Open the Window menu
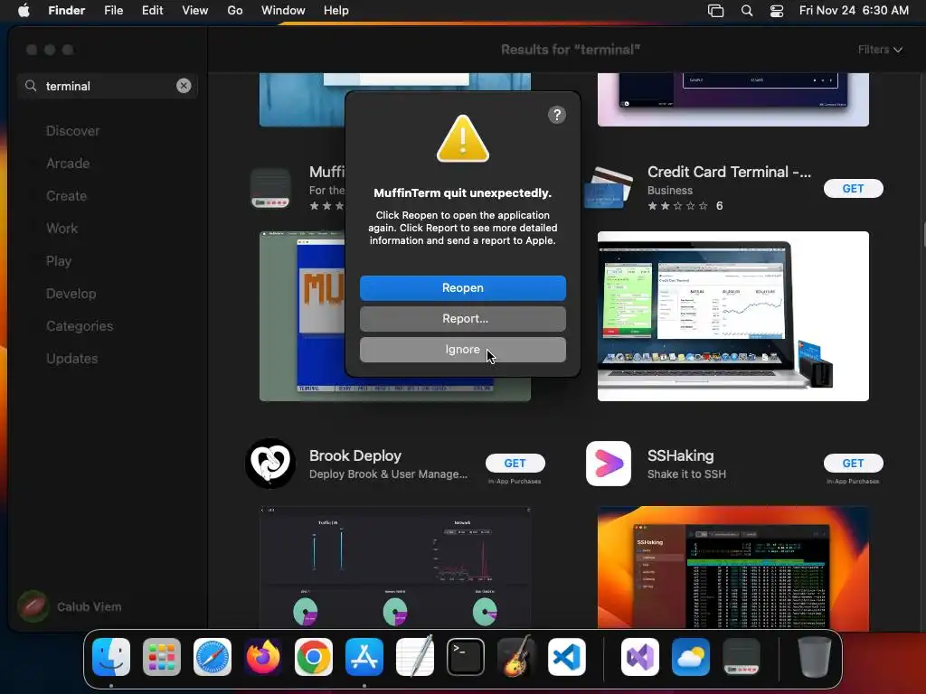The image size is (926, 694). point(283,11)
